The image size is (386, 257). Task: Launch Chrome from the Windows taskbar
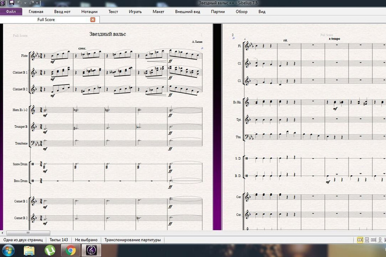click(x=70, y=251)
